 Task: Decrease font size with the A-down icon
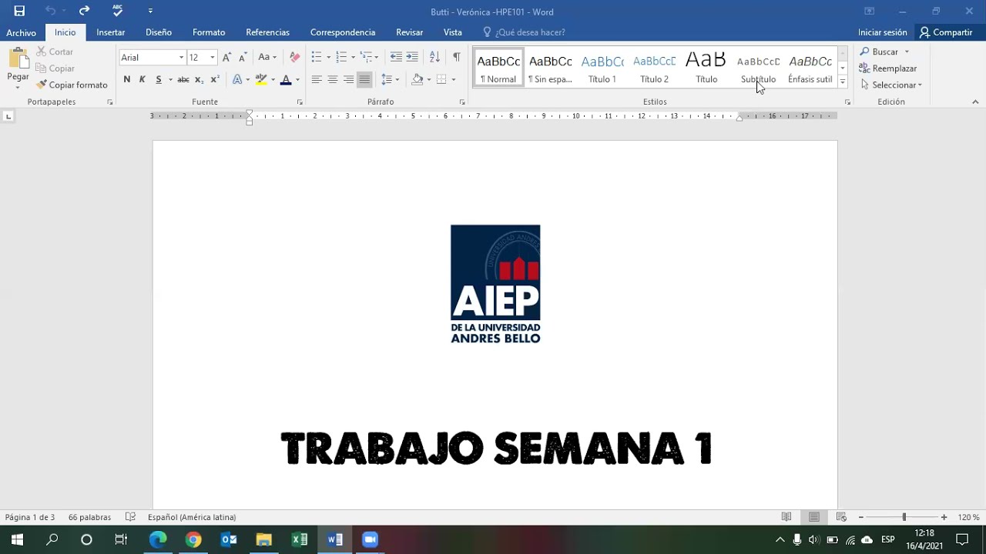[x=243, y=57]
